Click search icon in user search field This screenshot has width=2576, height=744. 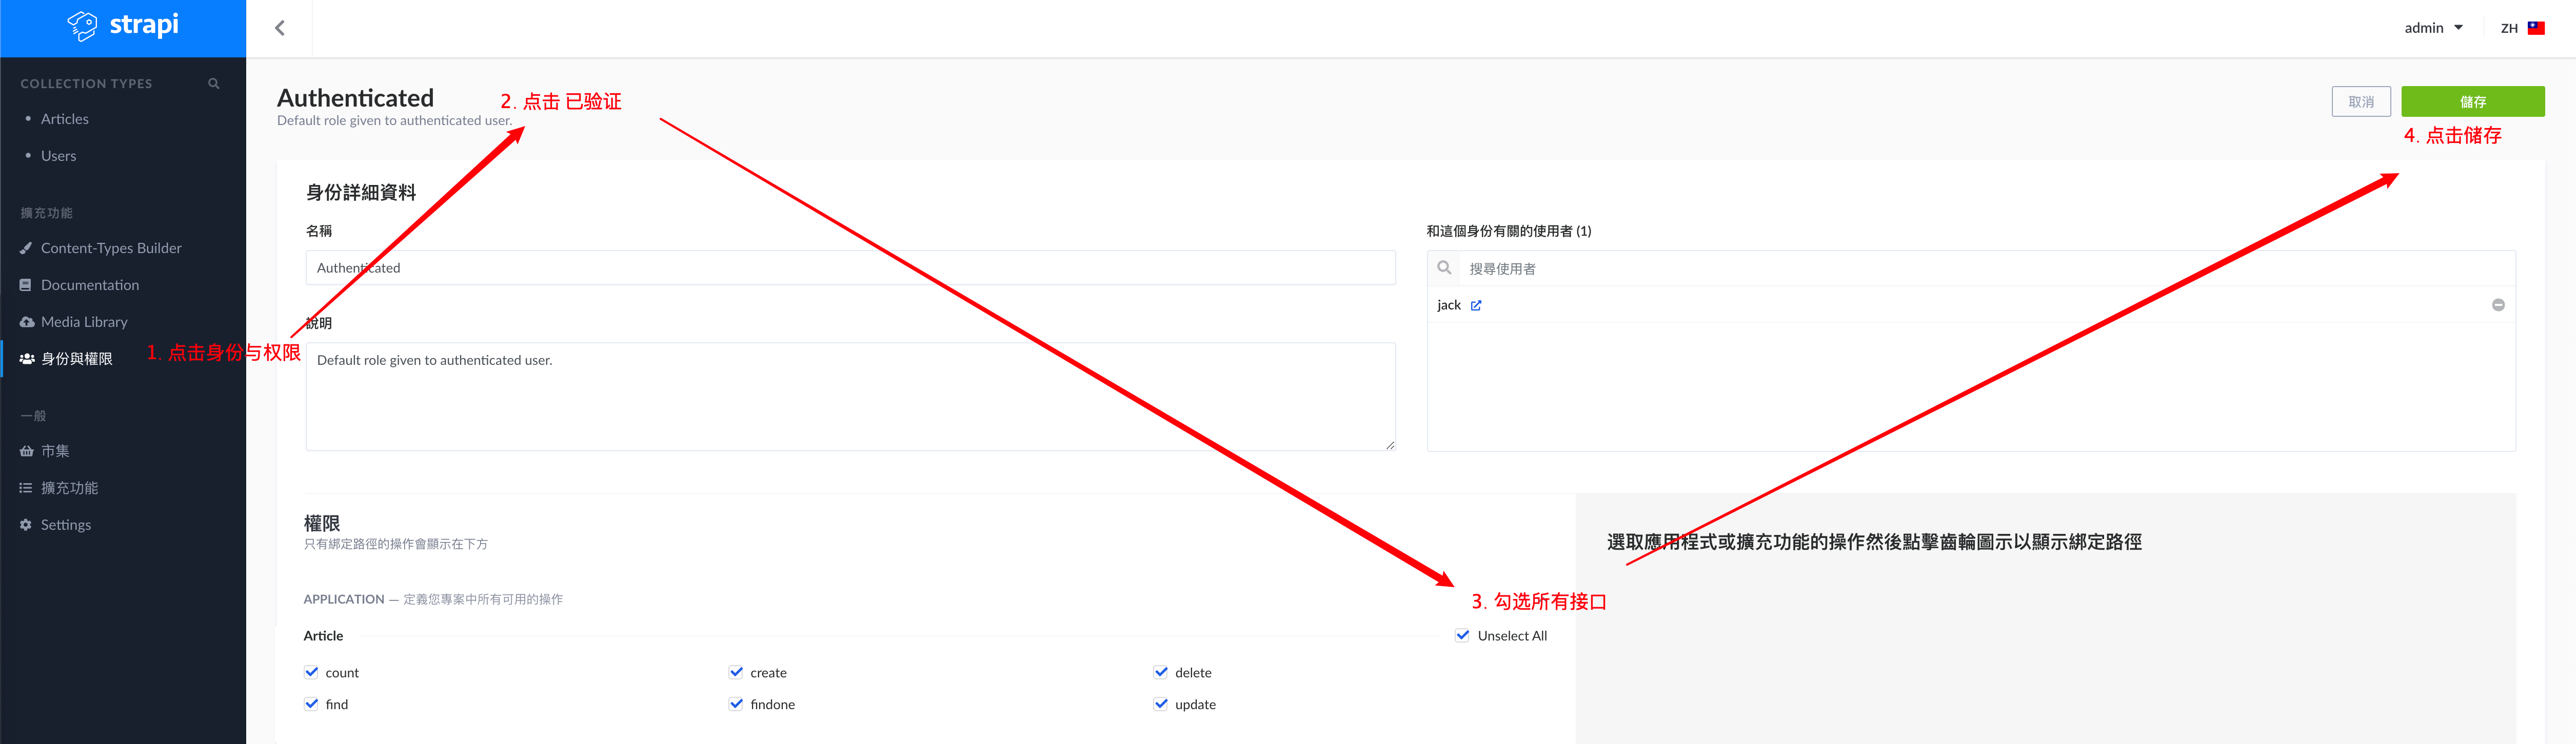click(x=1444, y=267)
